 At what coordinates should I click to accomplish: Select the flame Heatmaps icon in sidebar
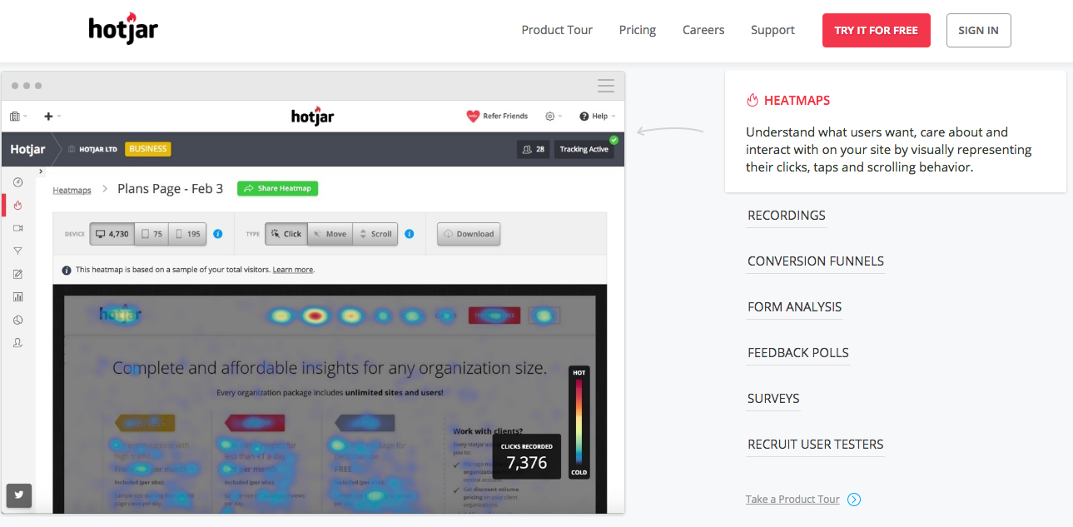click(x=17, y=205)
